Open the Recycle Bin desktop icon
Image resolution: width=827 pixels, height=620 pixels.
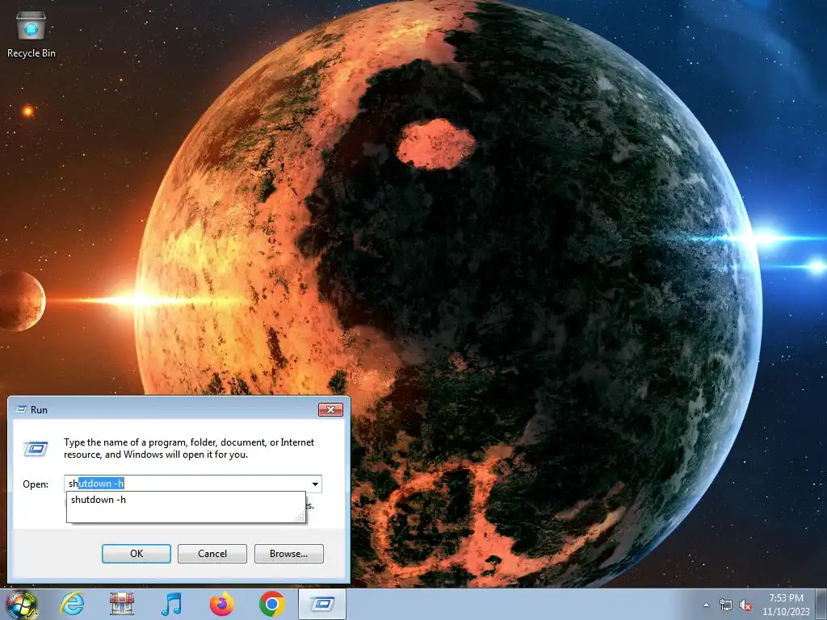point(31,34)
